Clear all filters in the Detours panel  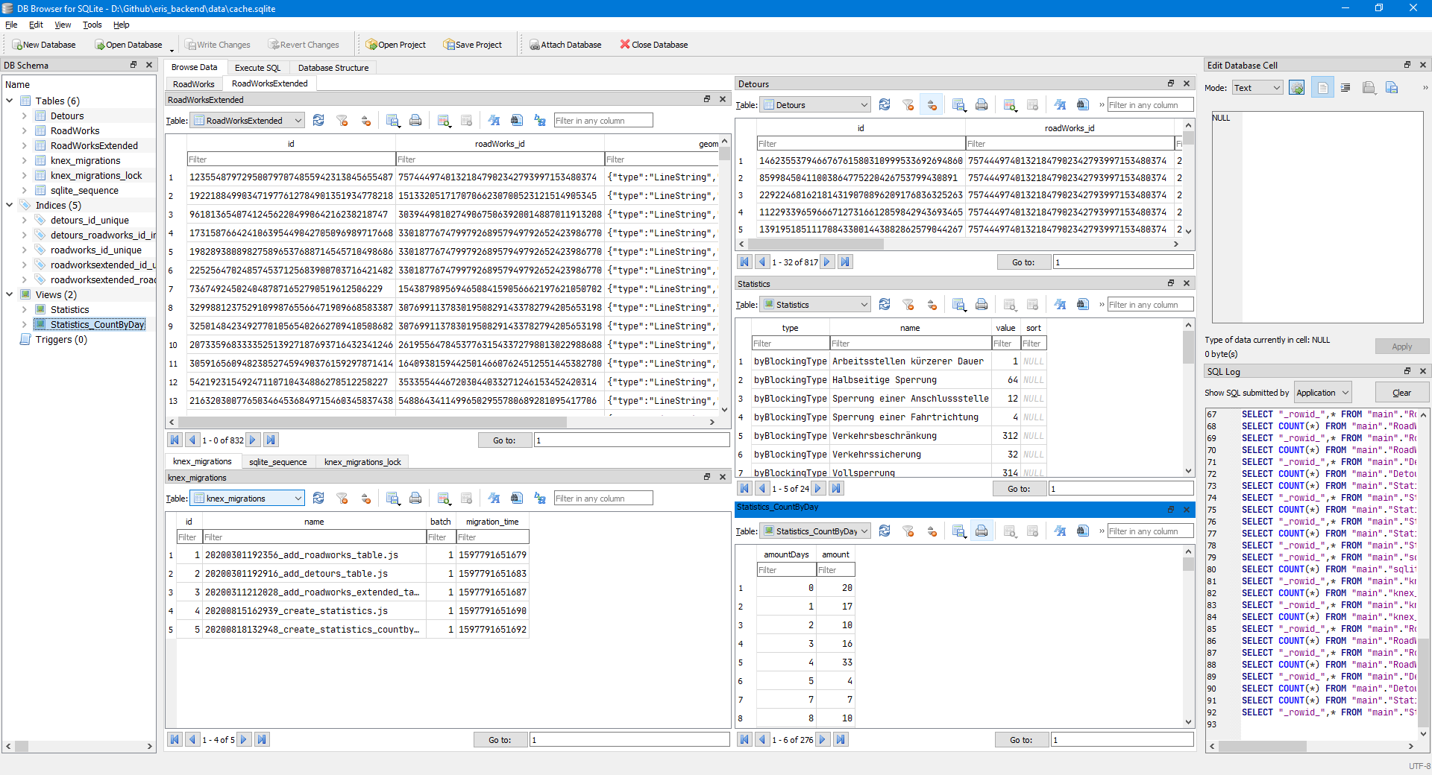[x=908, y=104]
